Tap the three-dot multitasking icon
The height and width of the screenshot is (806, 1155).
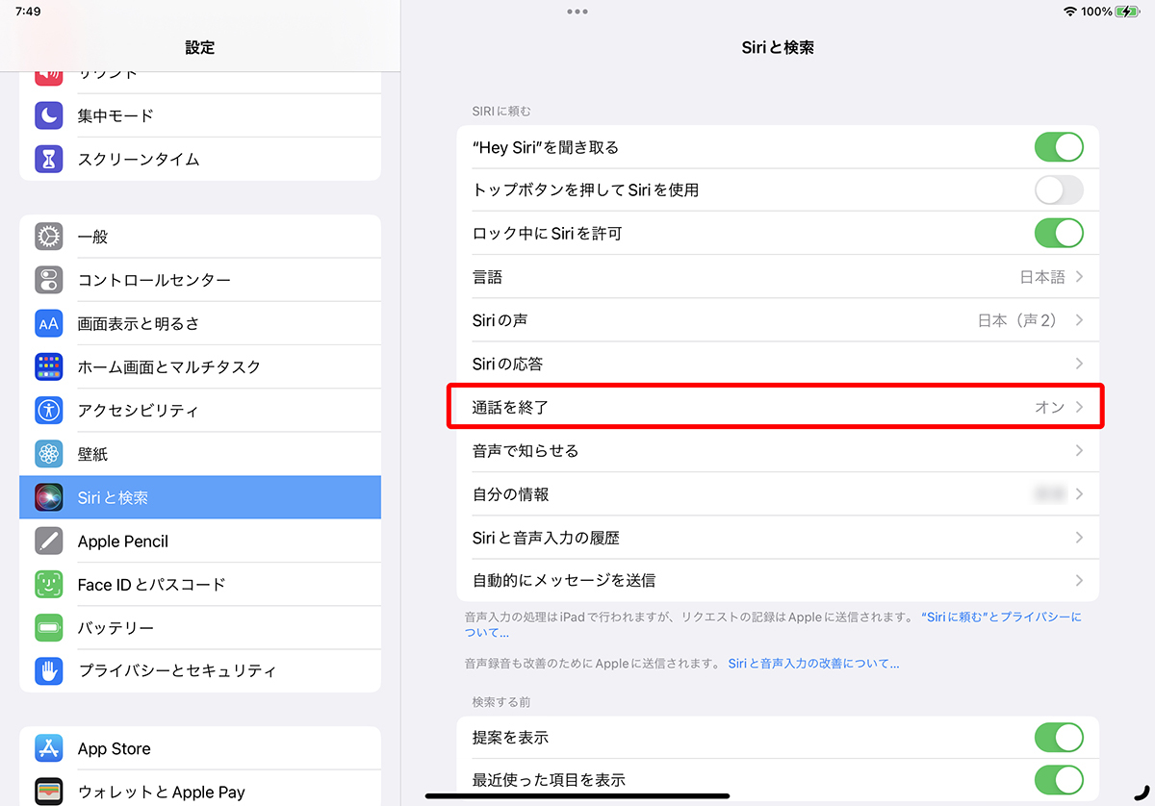click(x=577, y=12)
